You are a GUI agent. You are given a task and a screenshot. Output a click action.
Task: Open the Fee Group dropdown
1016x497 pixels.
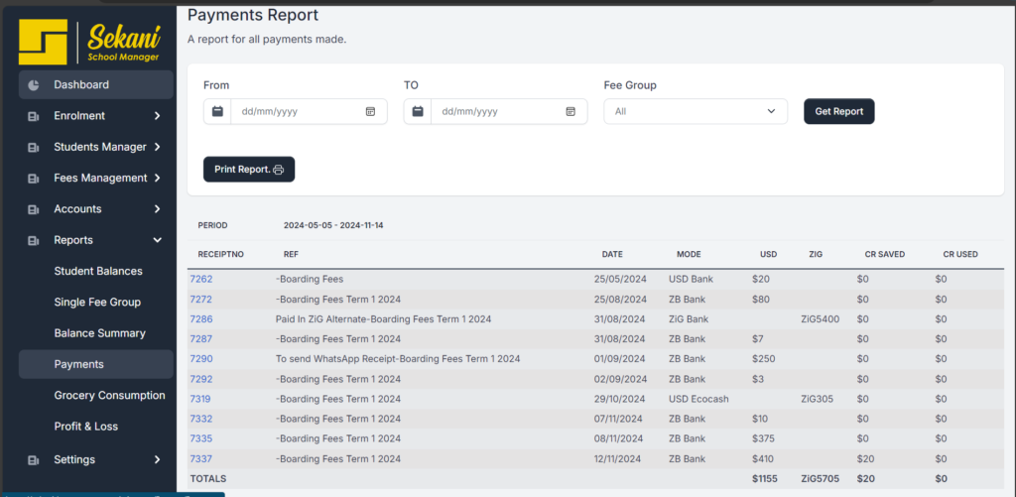pos(696,111)
